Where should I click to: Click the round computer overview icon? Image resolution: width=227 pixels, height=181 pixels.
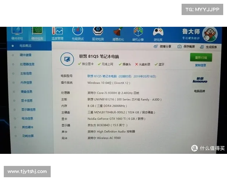pos(67,59)
